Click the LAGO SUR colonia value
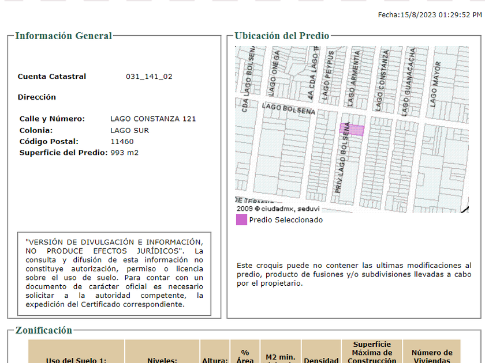Screen dimensions: 485x363 [129, 130]
